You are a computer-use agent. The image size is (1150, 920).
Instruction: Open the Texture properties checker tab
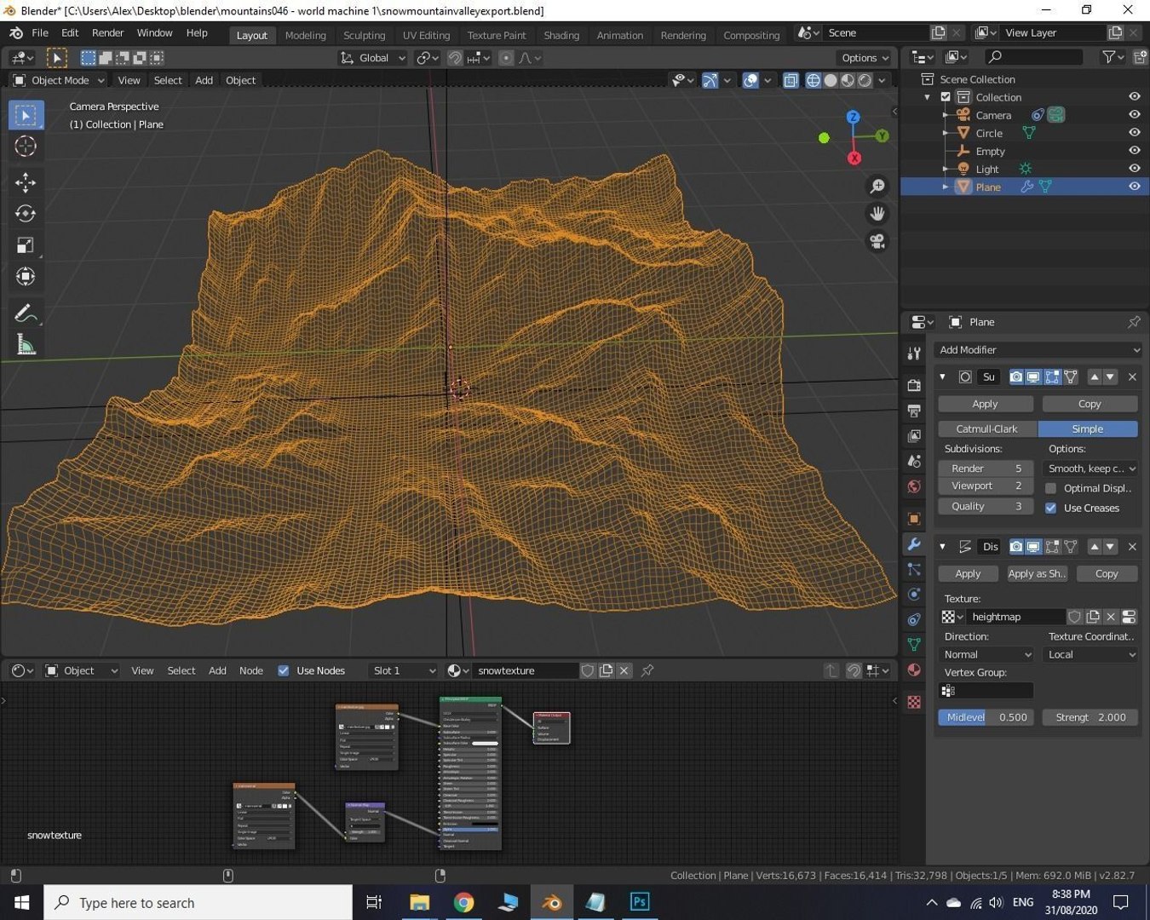(x=914, y=702)
